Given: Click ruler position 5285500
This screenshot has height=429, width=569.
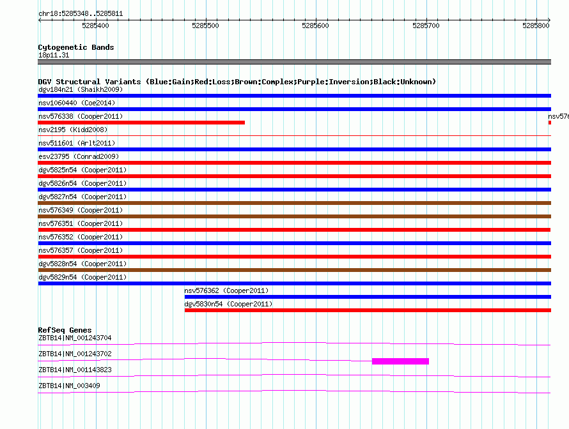Looking at the screenshot, I should [205, 26].
